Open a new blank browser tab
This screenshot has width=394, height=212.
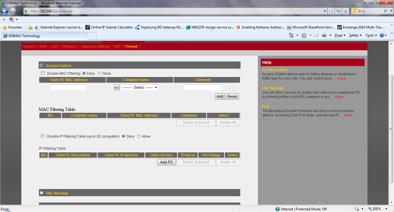[x=92, y=36]
